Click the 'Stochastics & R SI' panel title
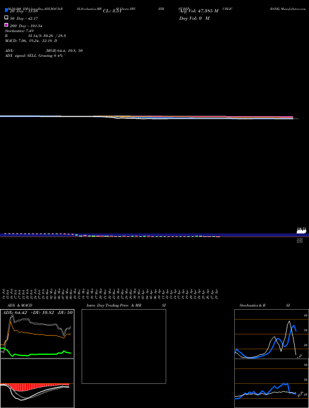This screenshot has height=408, width=309. tap(265, 305)
